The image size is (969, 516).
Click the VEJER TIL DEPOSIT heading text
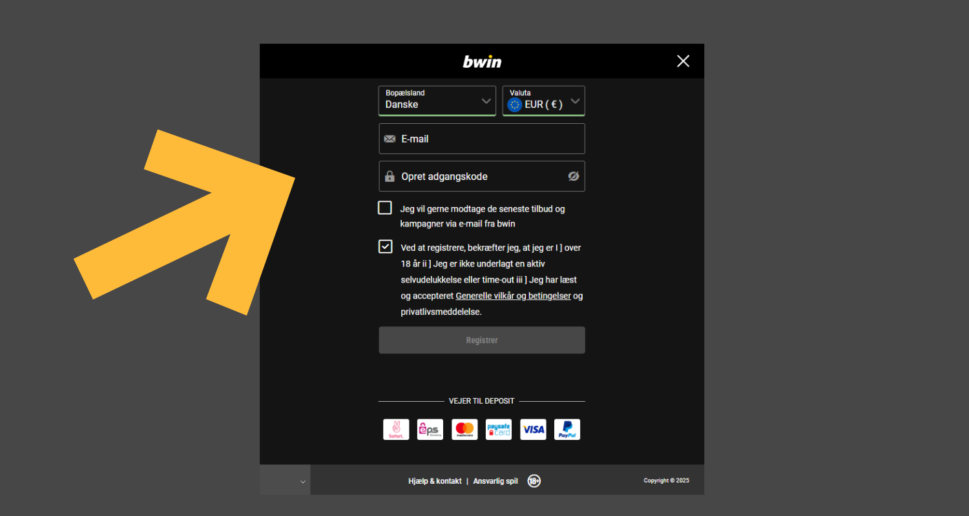tap(482, 401)
